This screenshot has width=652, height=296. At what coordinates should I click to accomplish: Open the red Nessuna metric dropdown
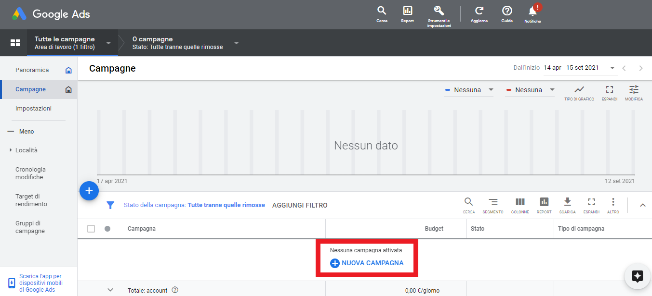530,90
